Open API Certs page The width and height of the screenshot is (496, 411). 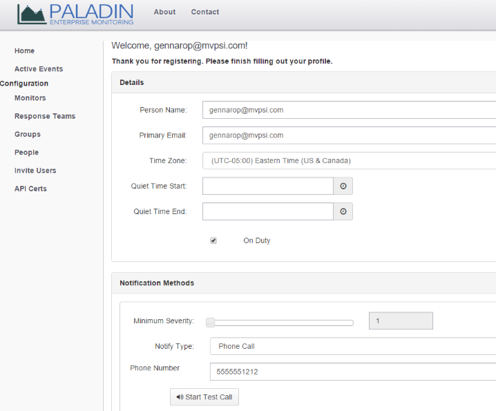point(30,189)
